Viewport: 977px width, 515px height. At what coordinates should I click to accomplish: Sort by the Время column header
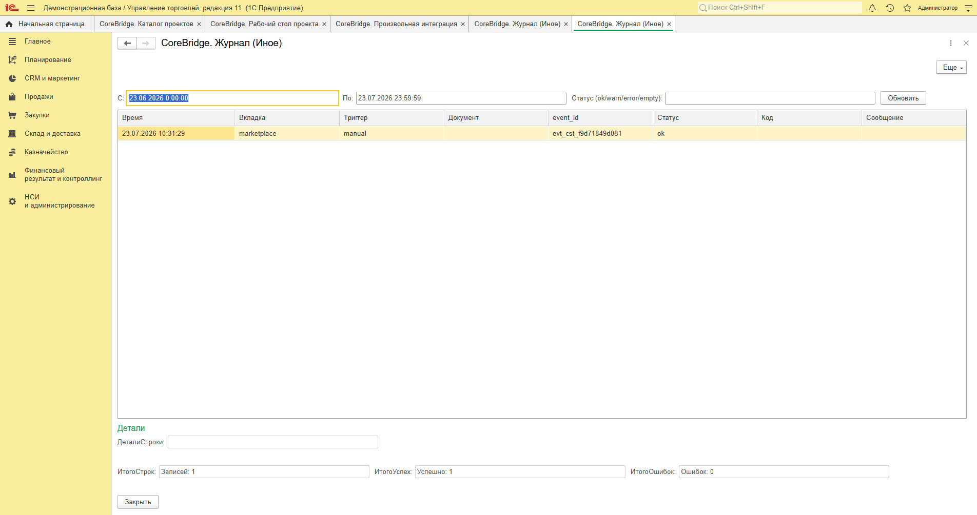click(176, 118)
